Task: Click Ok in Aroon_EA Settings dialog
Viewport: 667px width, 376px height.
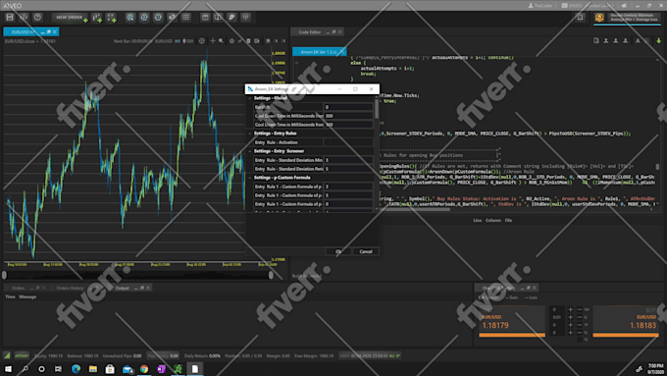Action: click(338, 251)
